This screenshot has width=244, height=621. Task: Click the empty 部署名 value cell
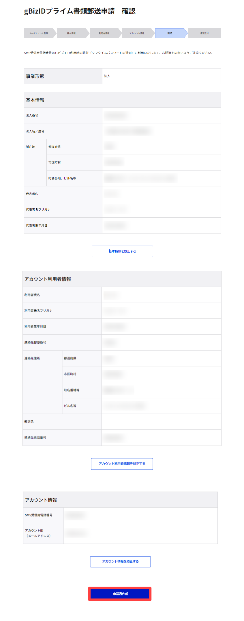pos(161,422)
